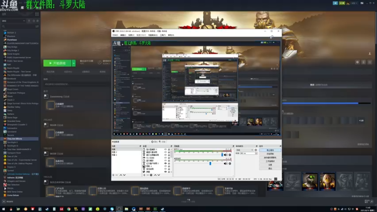The width and height of the screenshot is (377, 212).
Task: Add a new scene in OBS scenes dock
Action: tap(113, 175)
